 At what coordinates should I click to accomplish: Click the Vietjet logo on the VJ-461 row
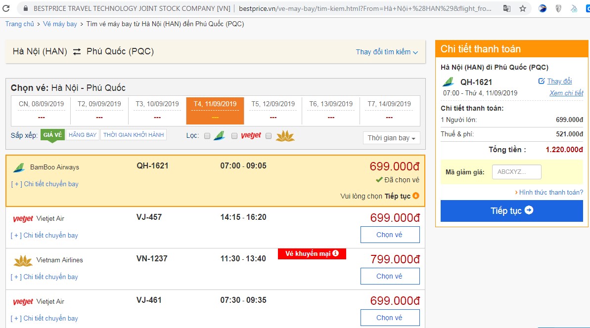23,302
